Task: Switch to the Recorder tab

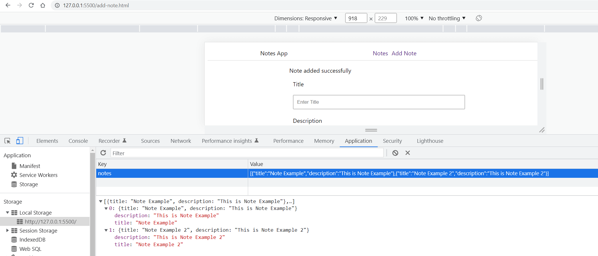Action: (112, 141)
